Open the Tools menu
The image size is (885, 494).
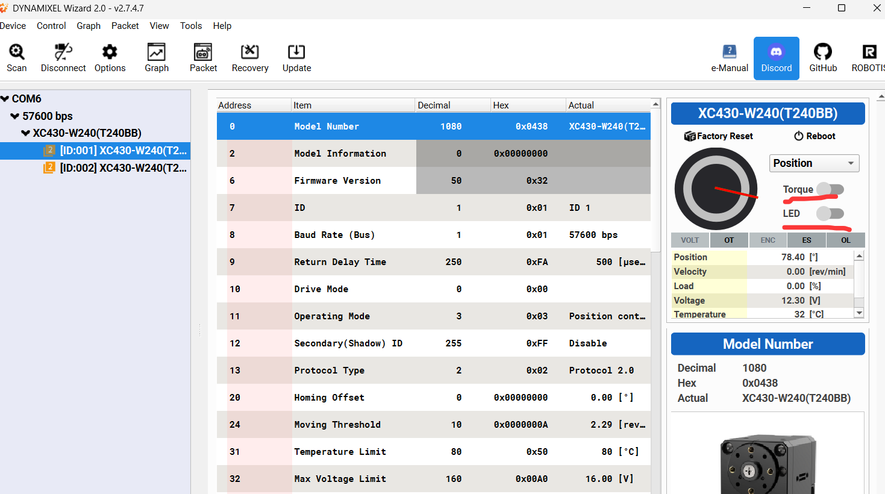pyautogui.click(x=191, y=26)
